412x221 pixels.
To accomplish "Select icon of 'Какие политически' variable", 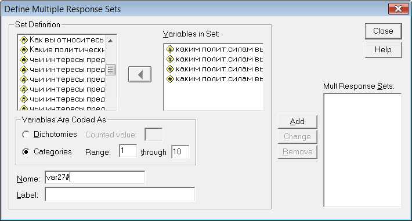I will pos(24,50).
